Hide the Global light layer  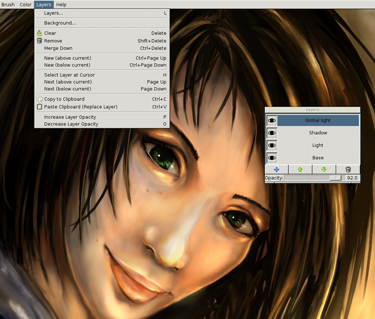click(271, 121)
